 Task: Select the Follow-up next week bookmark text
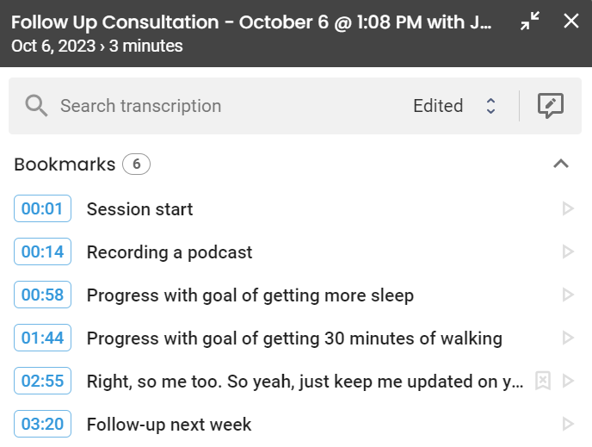click(169, 425)
